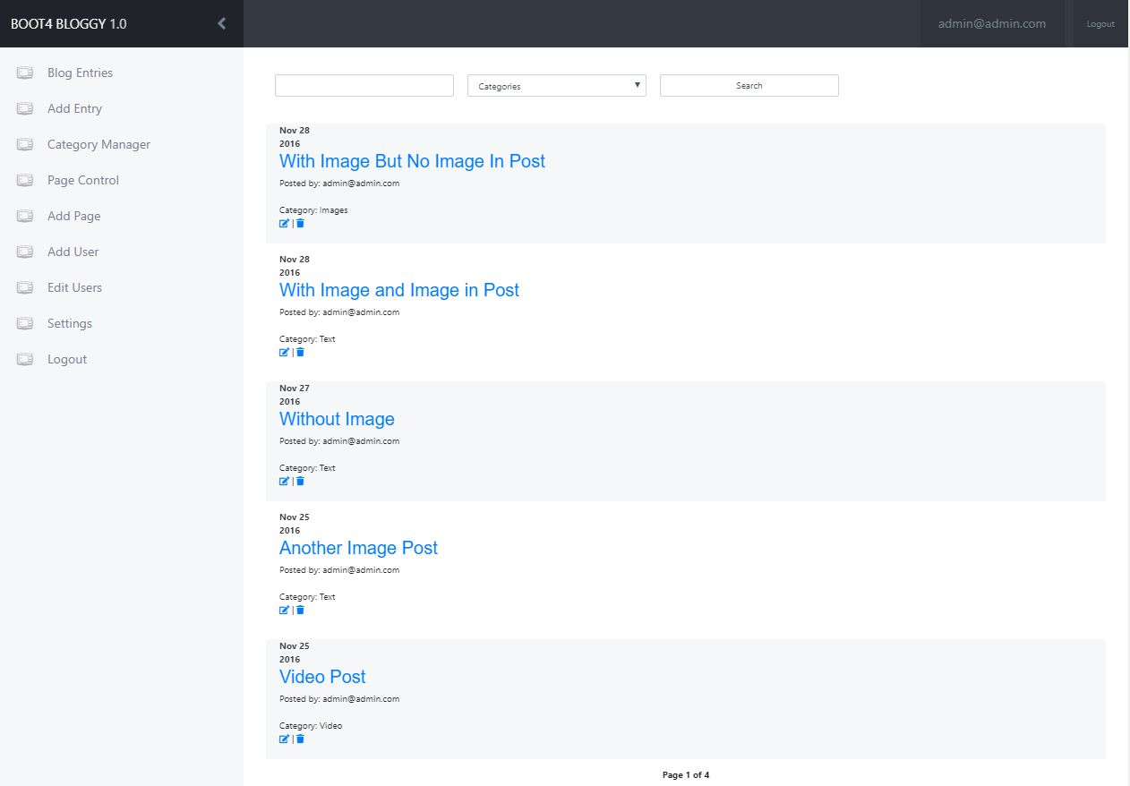
Task: Click the icon next to Settings in sidebar
Action: tap(25, 323)
